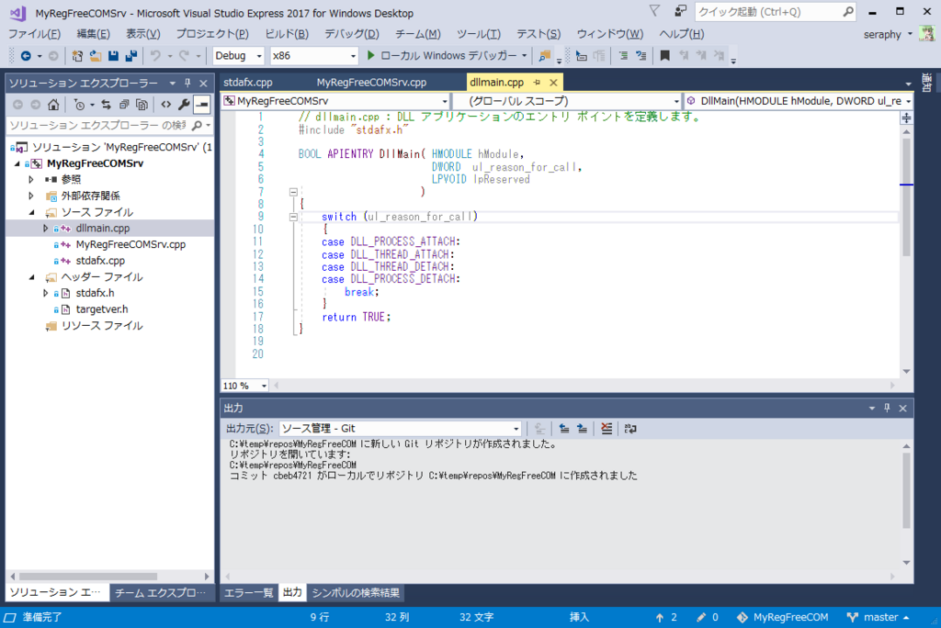Click the MyRegFreeCOM repository status button
The width and height of the screenshot is (941, 628).
(x=783, y=617)
